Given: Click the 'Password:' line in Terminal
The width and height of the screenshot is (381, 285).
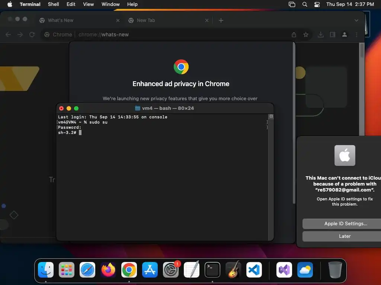Looking at the screenshot, I should point(70,128).
